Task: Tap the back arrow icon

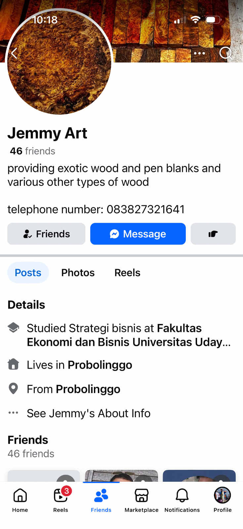Action: 14,53
